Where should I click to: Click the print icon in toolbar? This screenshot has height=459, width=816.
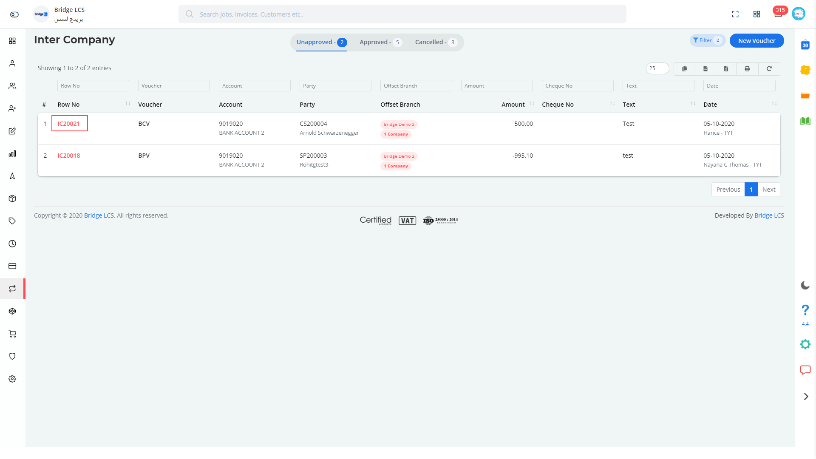[748, 68]
